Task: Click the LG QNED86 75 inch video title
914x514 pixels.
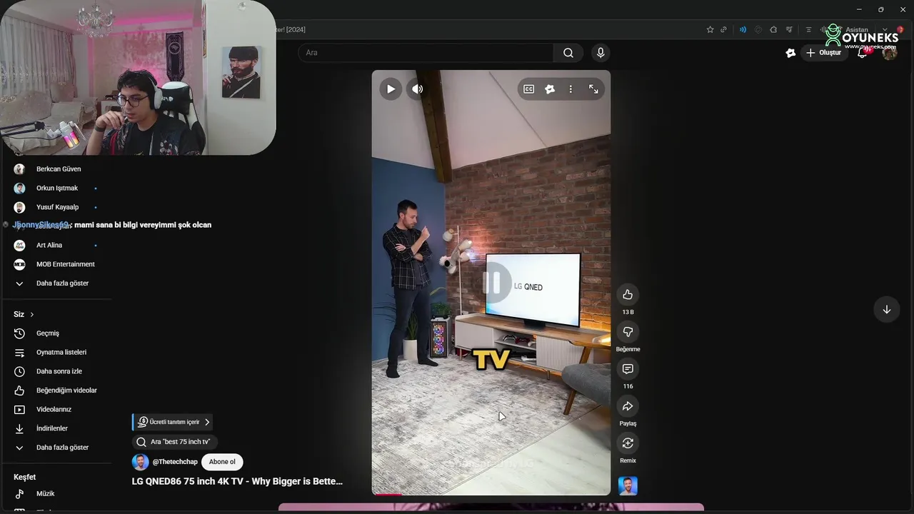Action: tap(237, 481)
